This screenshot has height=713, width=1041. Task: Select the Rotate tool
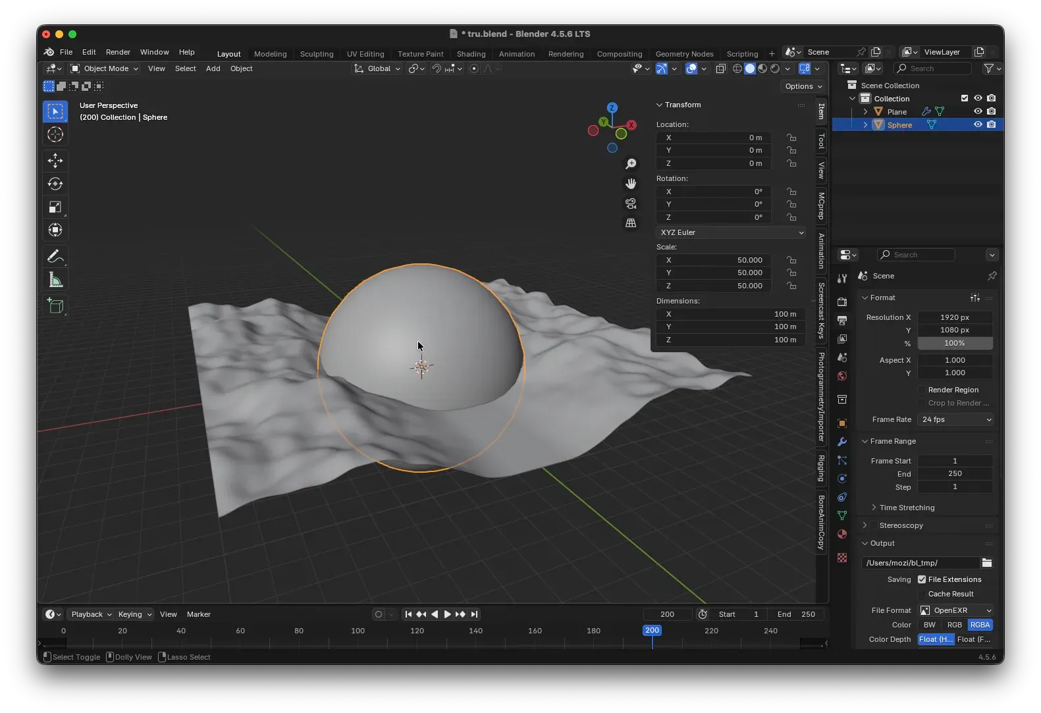tap(55, 184)
